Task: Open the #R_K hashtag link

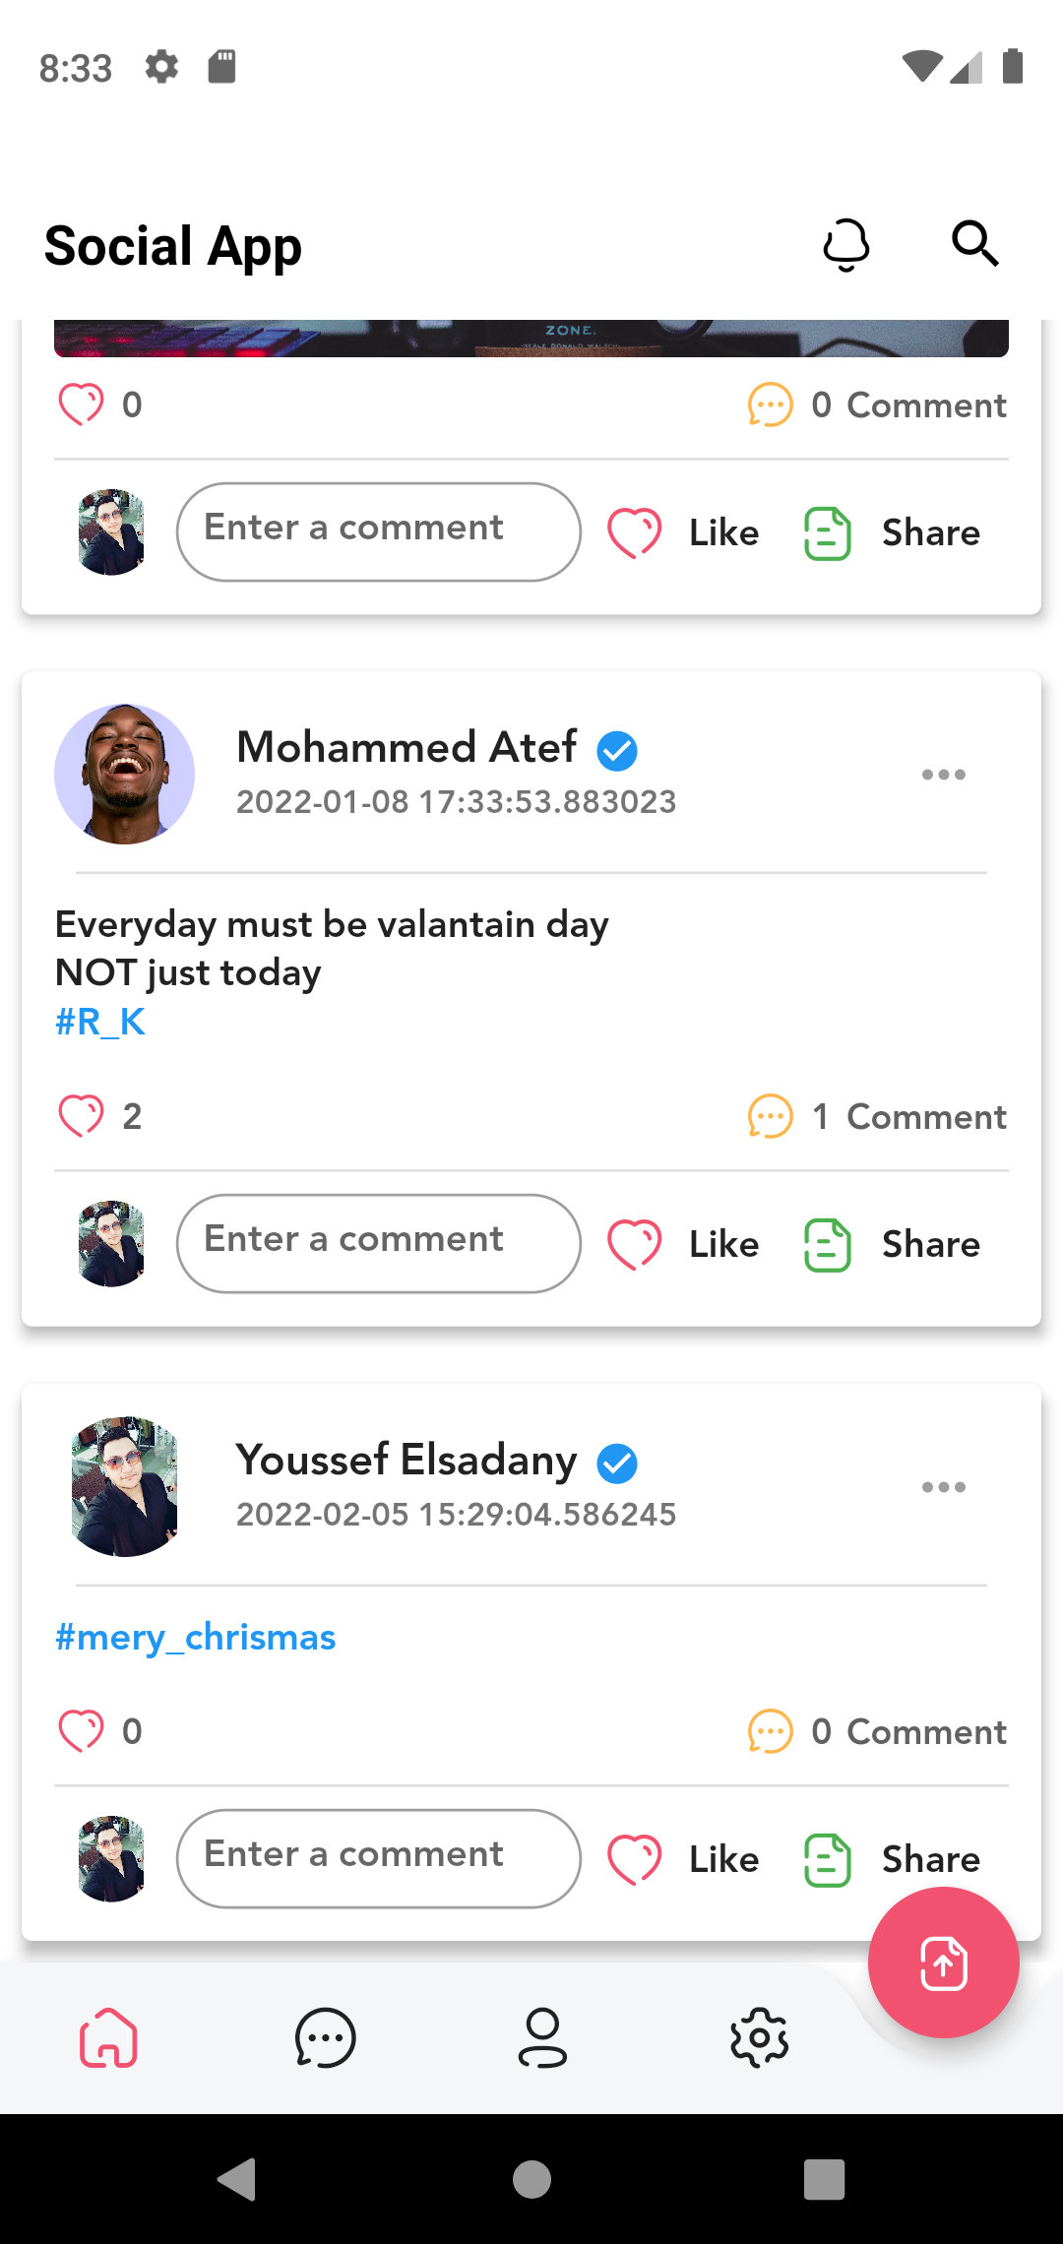Action: (98, 1022)
